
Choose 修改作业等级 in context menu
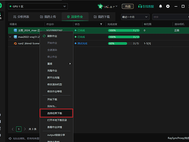pyautogui.click(x=56, y=91)
